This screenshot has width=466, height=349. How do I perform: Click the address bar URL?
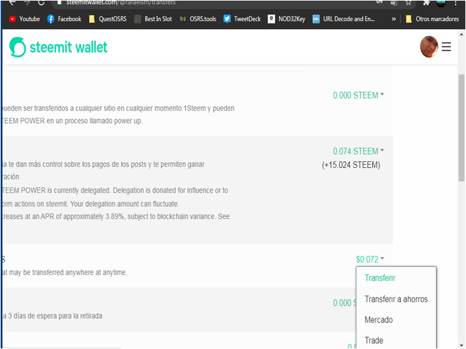click(121, 3)
